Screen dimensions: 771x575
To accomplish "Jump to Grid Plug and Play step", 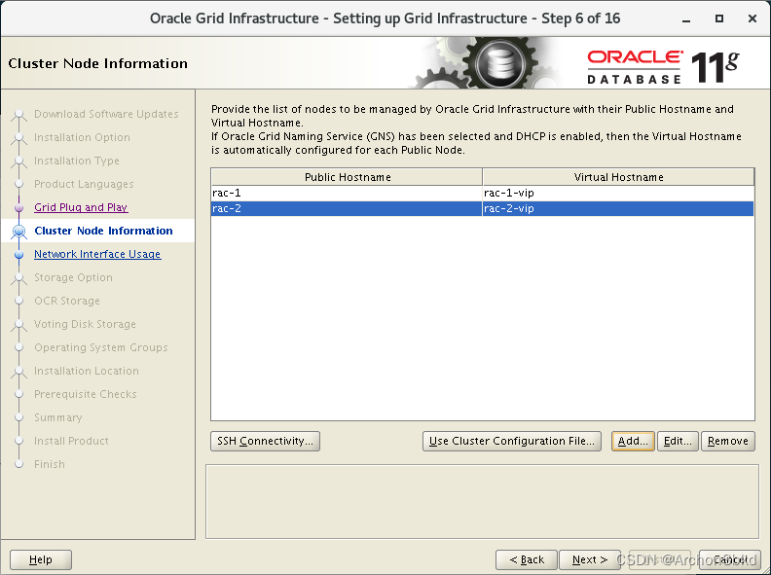I will tap(81, 207).
